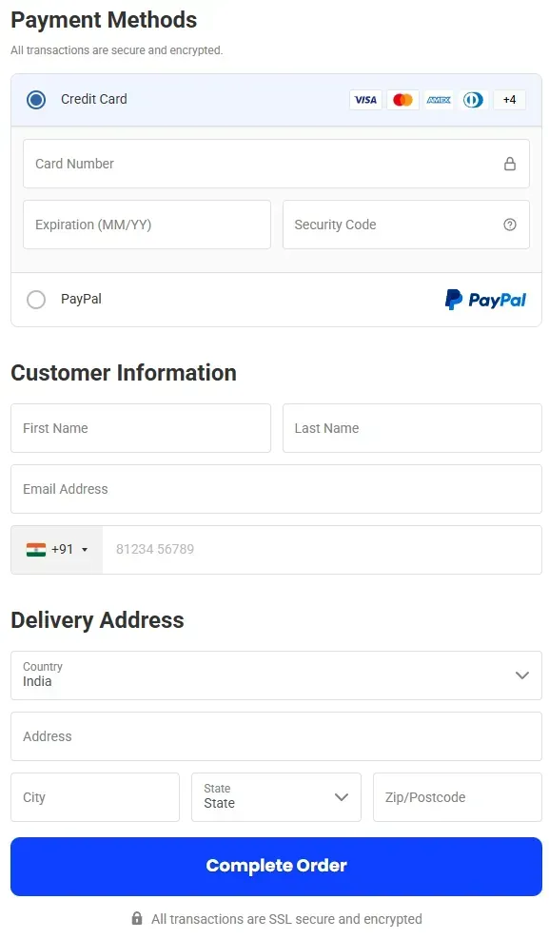Viewport: 549px width, 939px height.
Task: Select the Credit Card payment option
Action: coord(94,99)
